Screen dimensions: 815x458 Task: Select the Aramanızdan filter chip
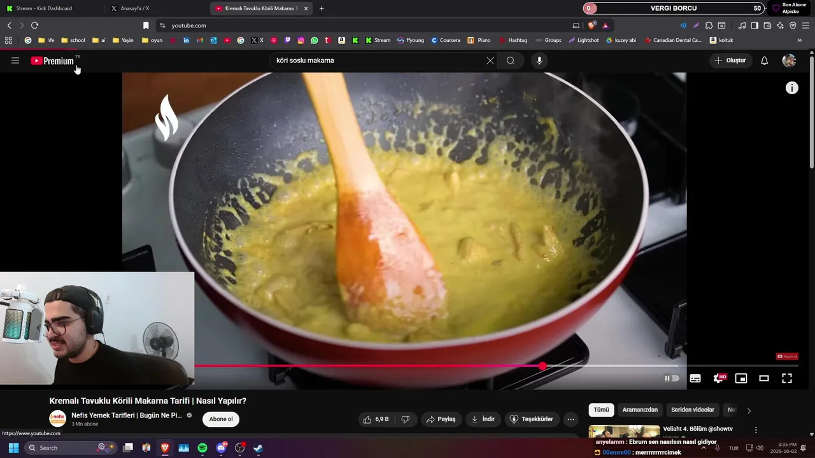640,410
